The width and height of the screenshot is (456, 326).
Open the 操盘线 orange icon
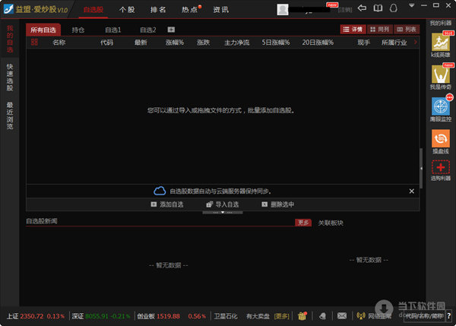(x=440, y=138)
